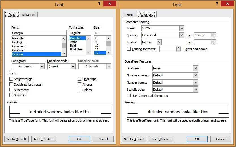Viewport: 236px width, 147px height.
Task: Click the Size list scrollbar thumb
Action: coord(108,43)
